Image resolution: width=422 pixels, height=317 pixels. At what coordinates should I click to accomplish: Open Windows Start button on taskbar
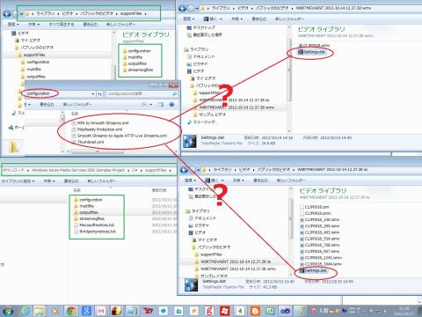point(8,311)
